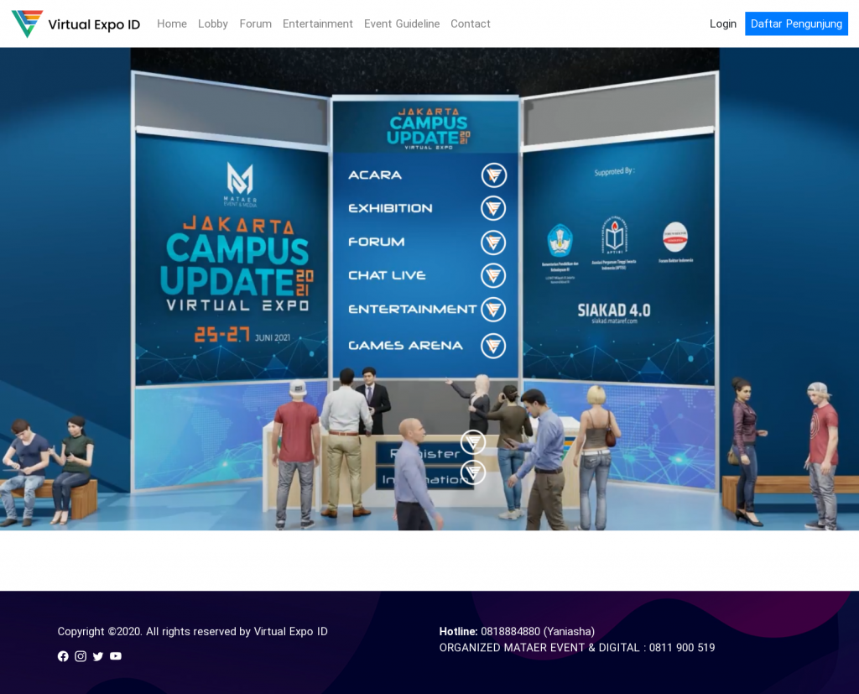Open the Instagram profile icon
This screenshot has height=694, width=859.
tap(81, 656)
